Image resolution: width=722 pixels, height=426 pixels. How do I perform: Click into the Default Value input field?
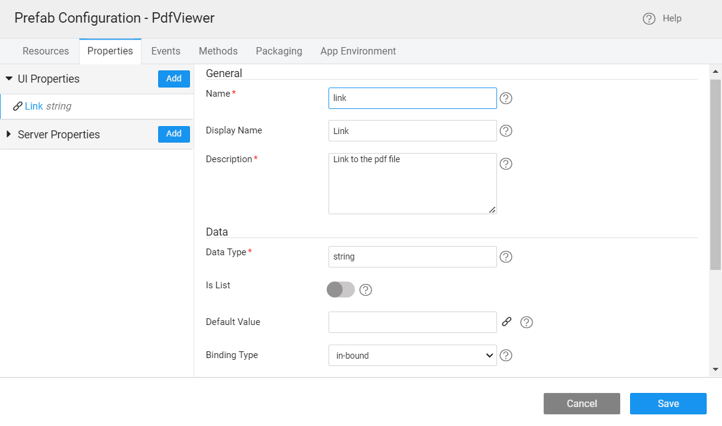coord(412,323)
